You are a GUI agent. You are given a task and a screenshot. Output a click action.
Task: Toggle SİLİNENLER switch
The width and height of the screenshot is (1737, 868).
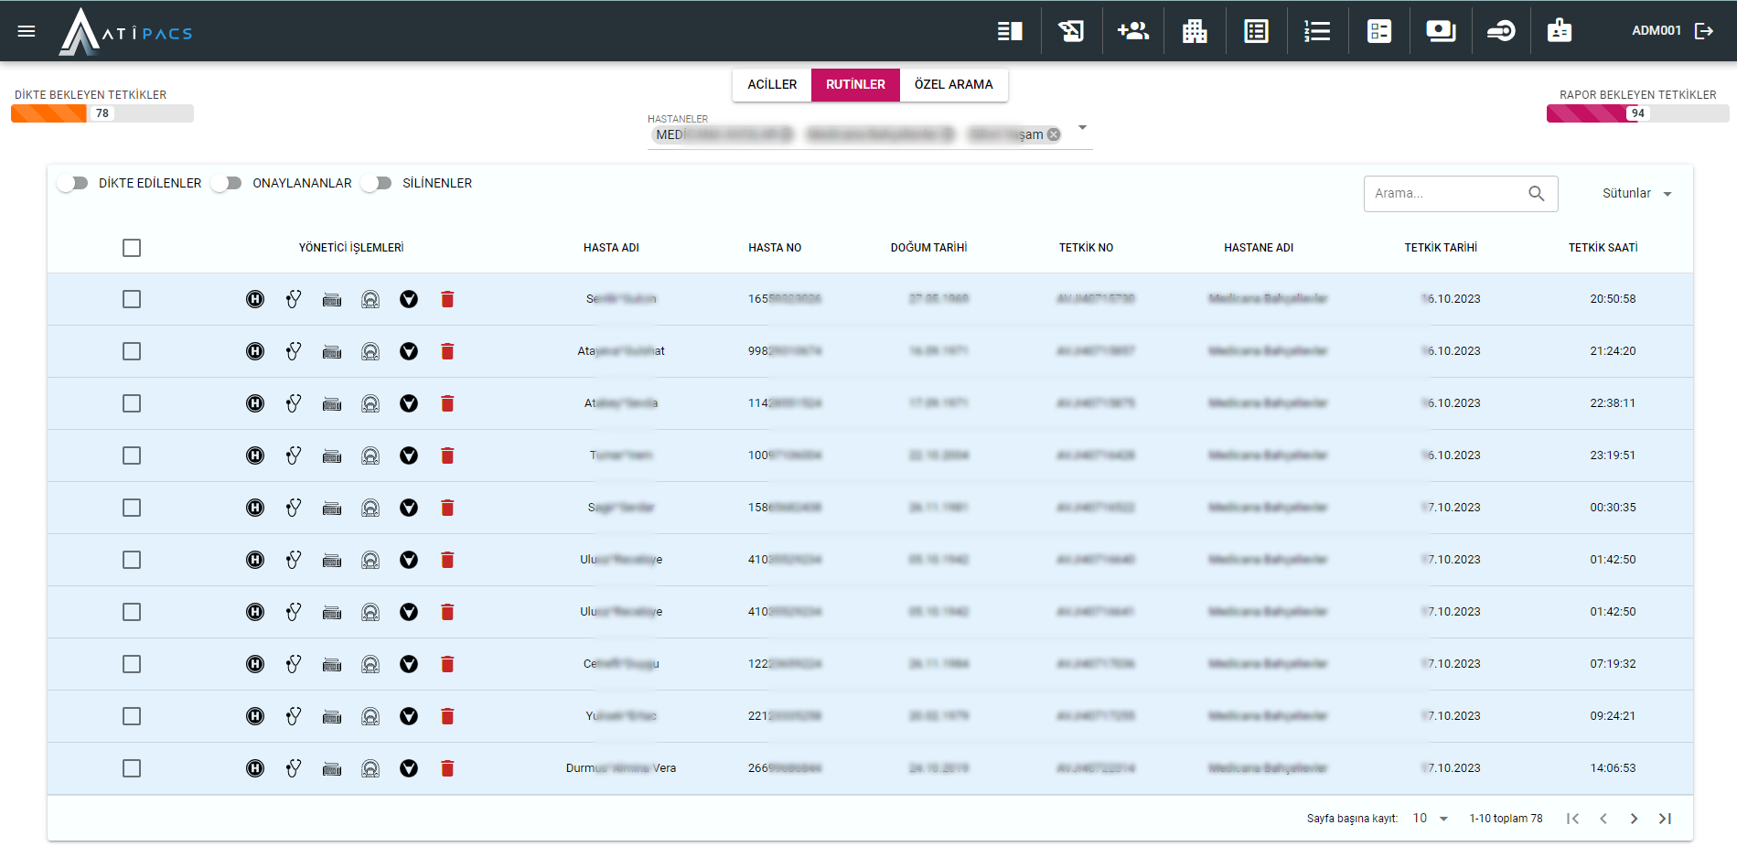(x=377, y=183)
